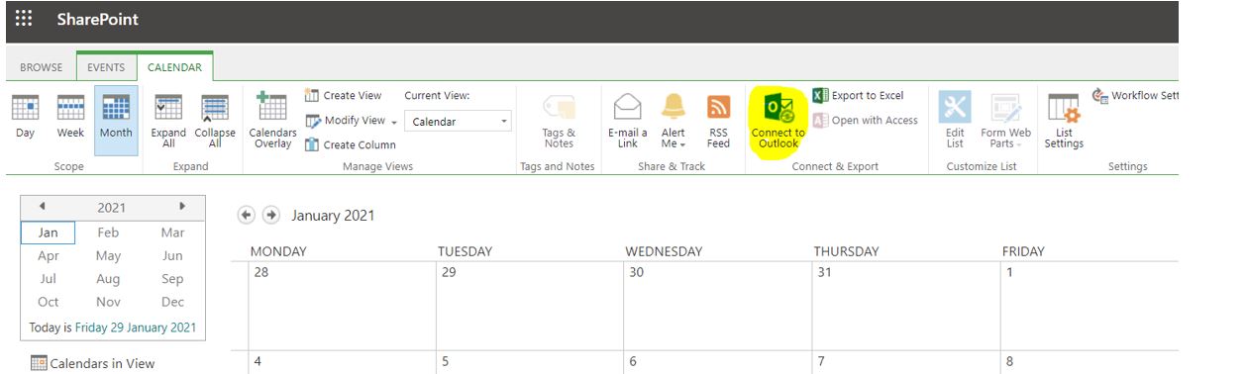Open the Modify View dropdown arrow

pos(394,122)
